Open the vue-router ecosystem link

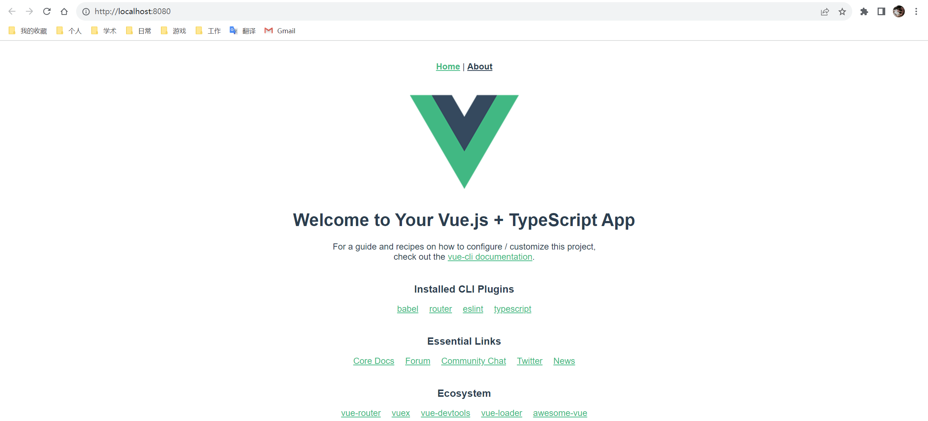(361, 413)
